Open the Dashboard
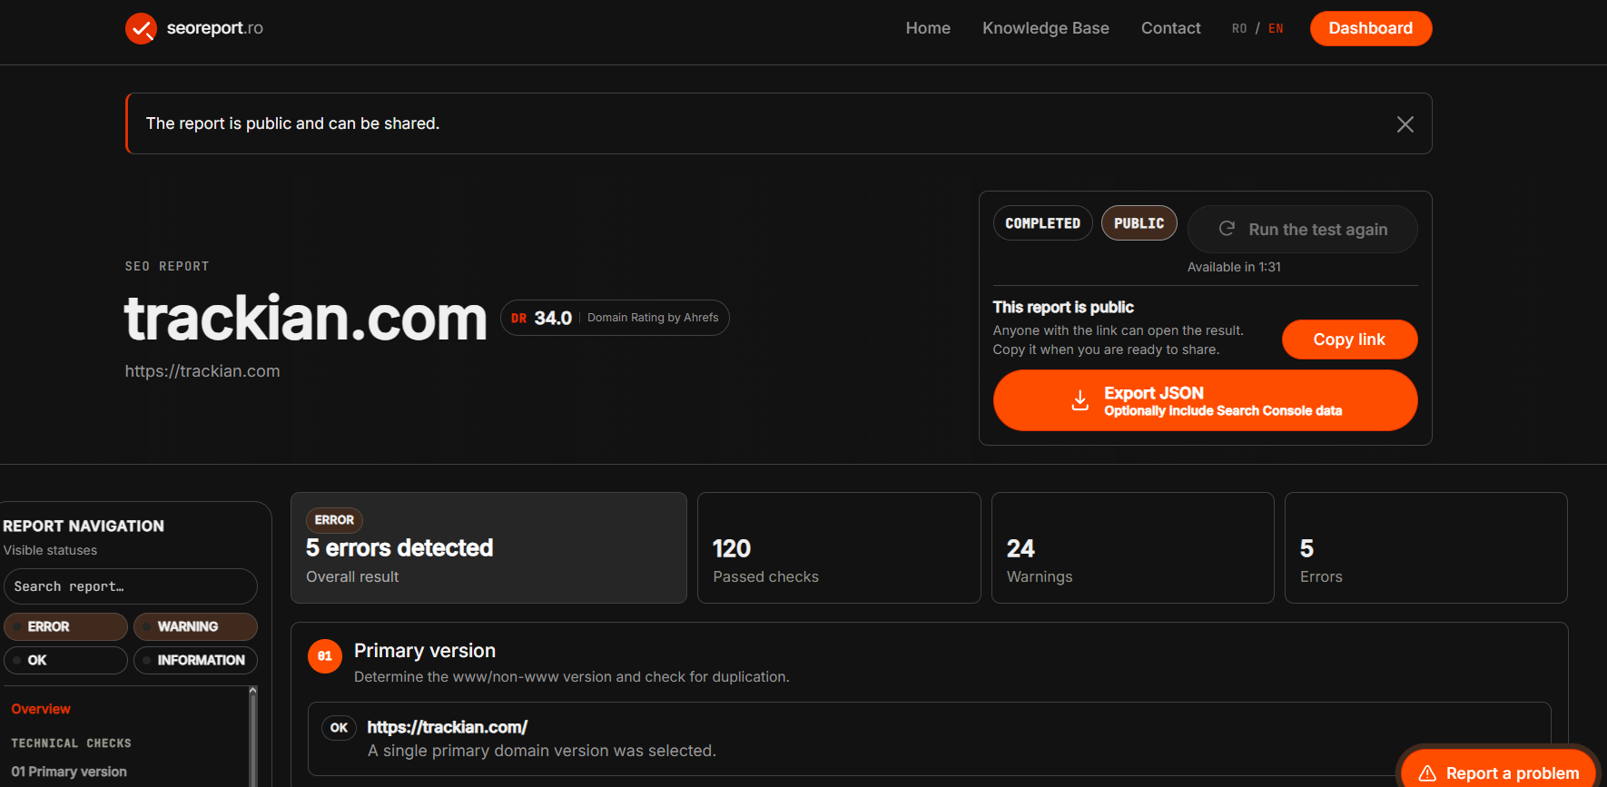The height and width of the screenshot is (787, 1607). pyautogui.click(x=1371, y=28)
